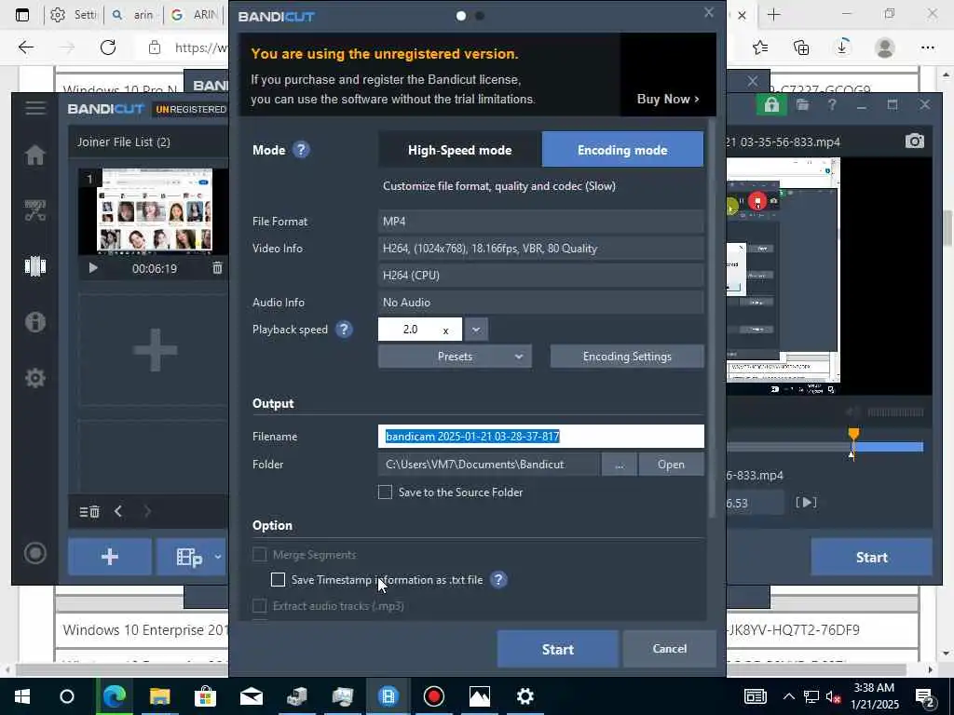Image resolution: width=954 pixels, height=715 pixels.
Task: Toggle Extract audio tracks (.mp3) checkbox
Action: 260,605
